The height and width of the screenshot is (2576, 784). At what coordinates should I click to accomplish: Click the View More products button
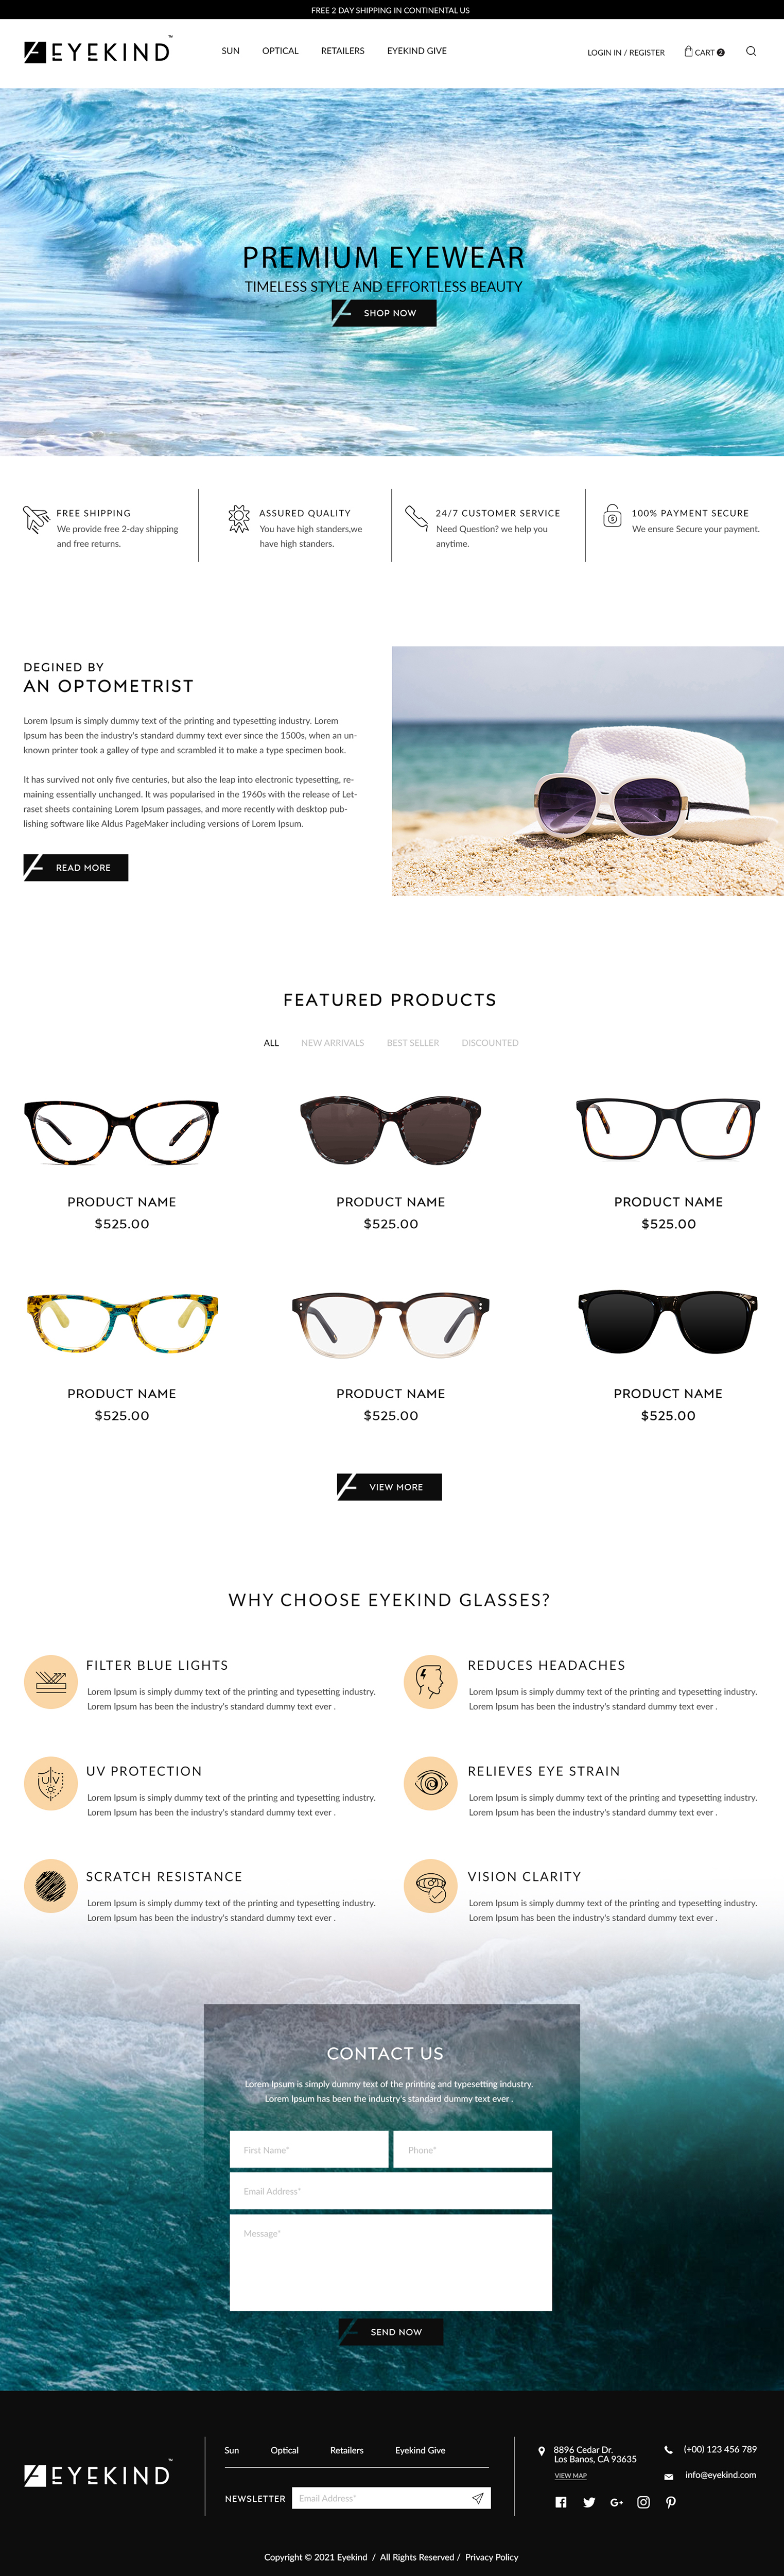[x=390, y=1487]
